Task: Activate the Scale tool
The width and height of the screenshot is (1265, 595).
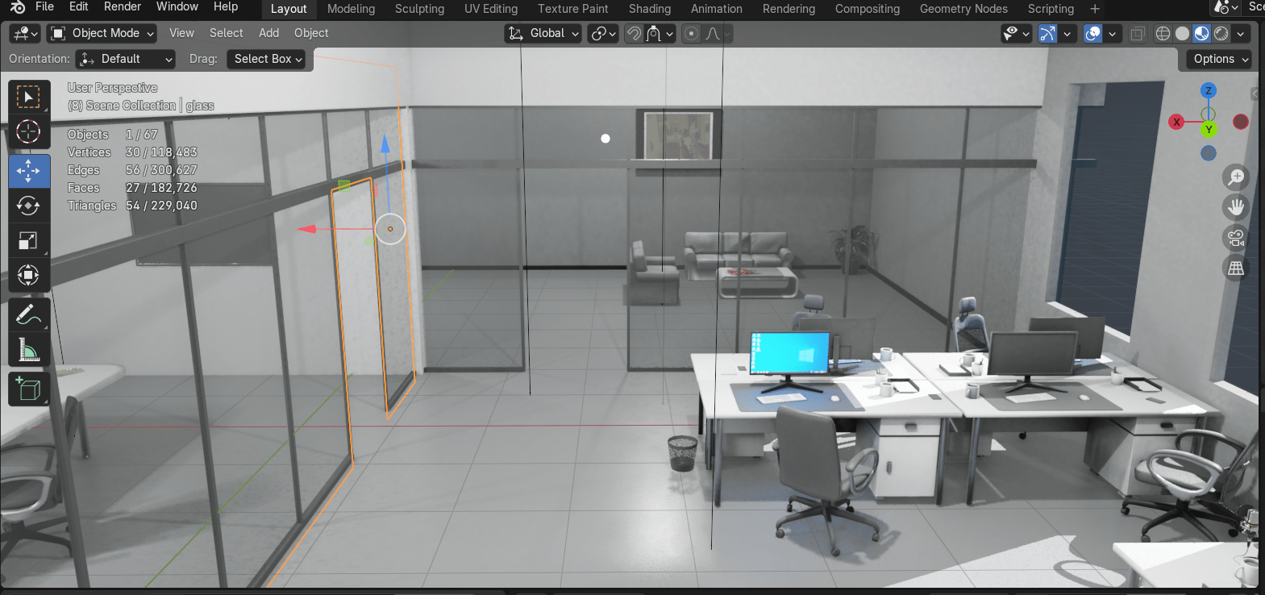Action: click(28, 241)
